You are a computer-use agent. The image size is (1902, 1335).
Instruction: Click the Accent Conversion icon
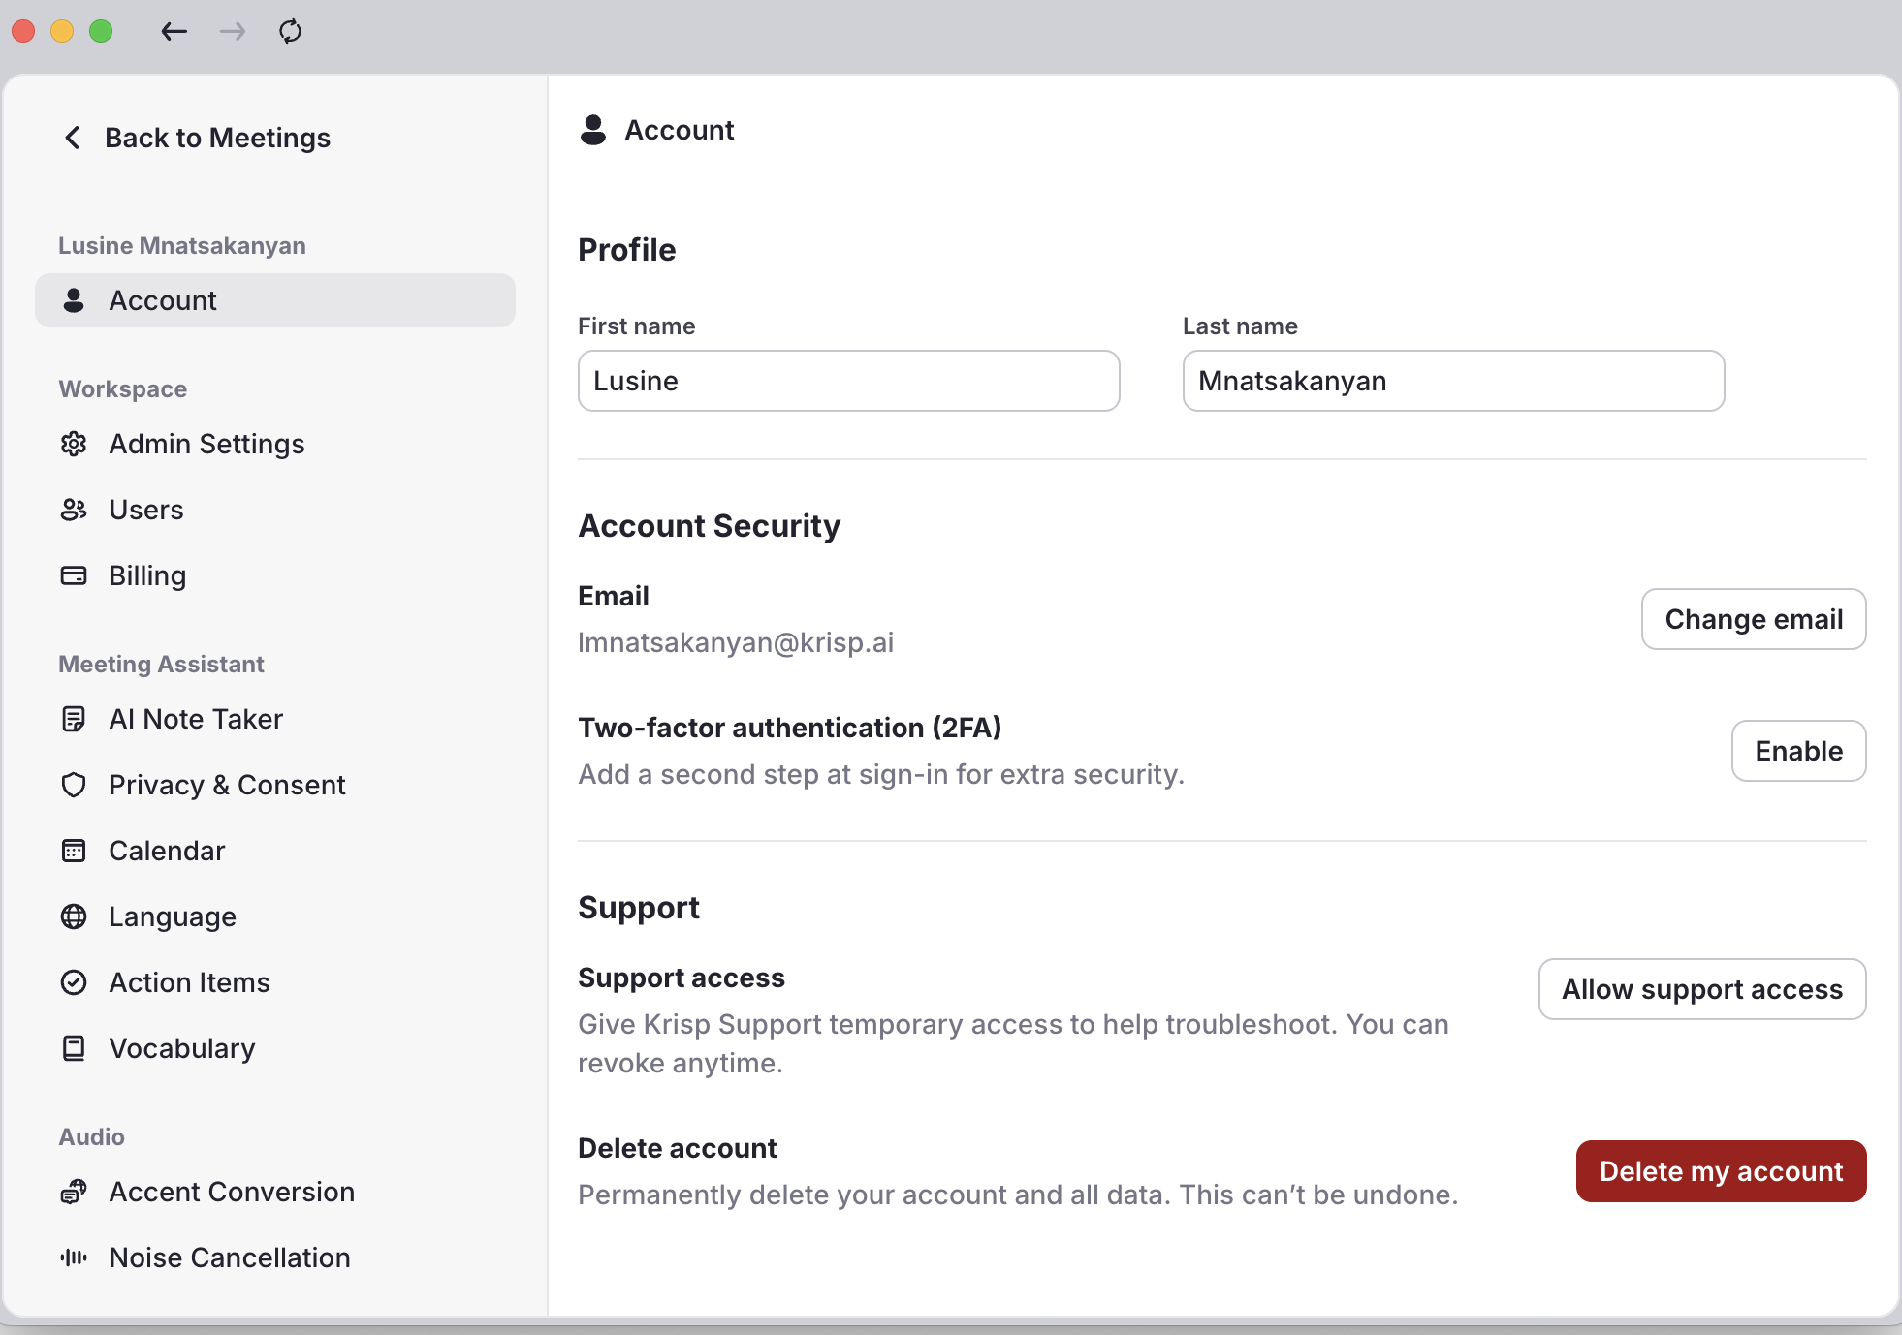(74, 1192)
